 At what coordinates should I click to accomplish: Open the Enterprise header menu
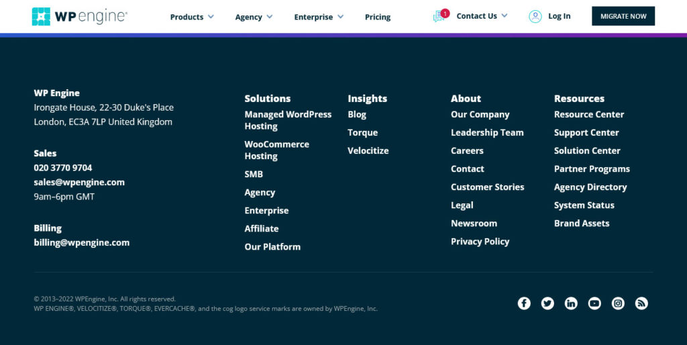click(313, 17)
